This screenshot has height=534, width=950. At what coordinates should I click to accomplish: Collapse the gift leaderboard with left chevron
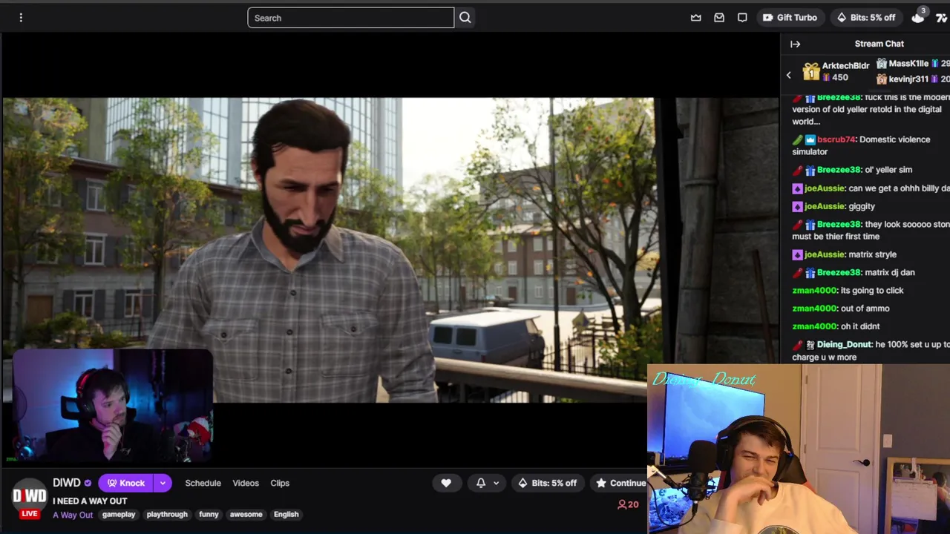point(789,75)
